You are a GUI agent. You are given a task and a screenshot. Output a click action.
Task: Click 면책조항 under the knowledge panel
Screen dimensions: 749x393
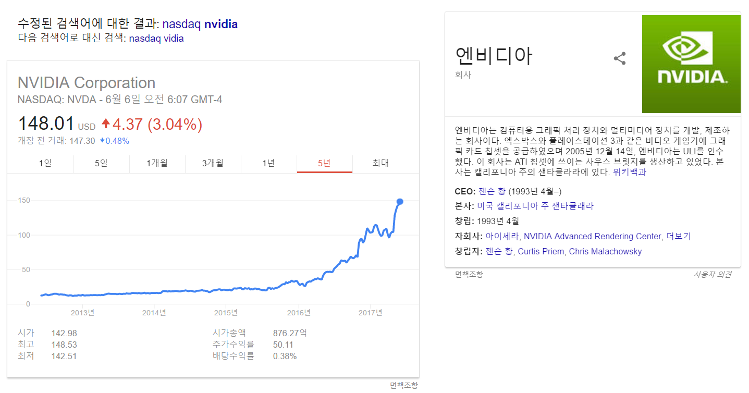click(x=469, y=274)
